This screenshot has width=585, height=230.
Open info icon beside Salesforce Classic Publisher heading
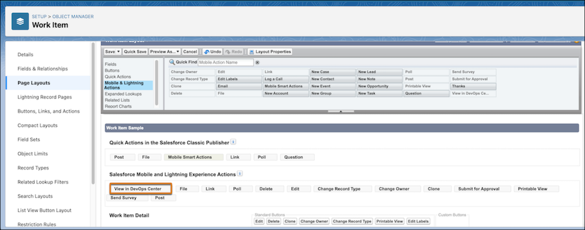[233, 142]
